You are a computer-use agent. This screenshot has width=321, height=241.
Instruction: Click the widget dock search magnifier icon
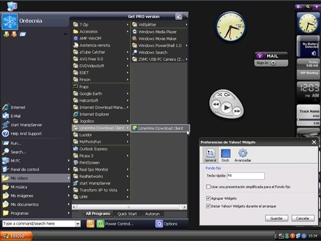click(308, 7)
